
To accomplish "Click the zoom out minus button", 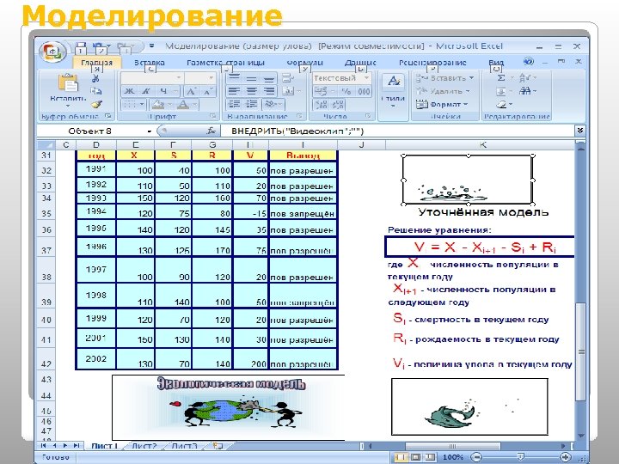I will (476, 457).
